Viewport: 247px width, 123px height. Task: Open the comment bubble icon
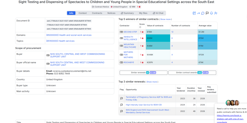click(x=203, y=13)
